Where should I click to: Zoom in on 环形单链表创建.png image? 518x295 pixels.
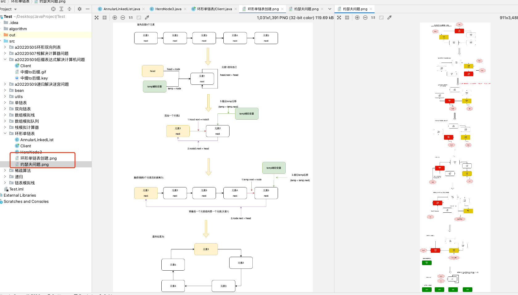click(115, 18)
